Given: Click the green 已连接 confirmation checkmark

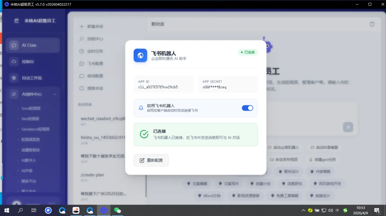Looking at the screenshot, I should pos(144,135).
